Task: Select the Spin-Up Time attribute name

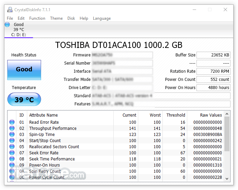Action: coord(42,135)
